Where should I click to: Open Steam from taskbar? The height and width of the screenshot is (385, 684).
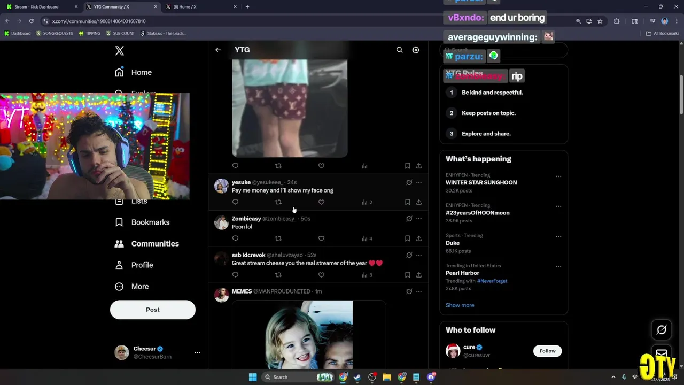coord(357,377)
